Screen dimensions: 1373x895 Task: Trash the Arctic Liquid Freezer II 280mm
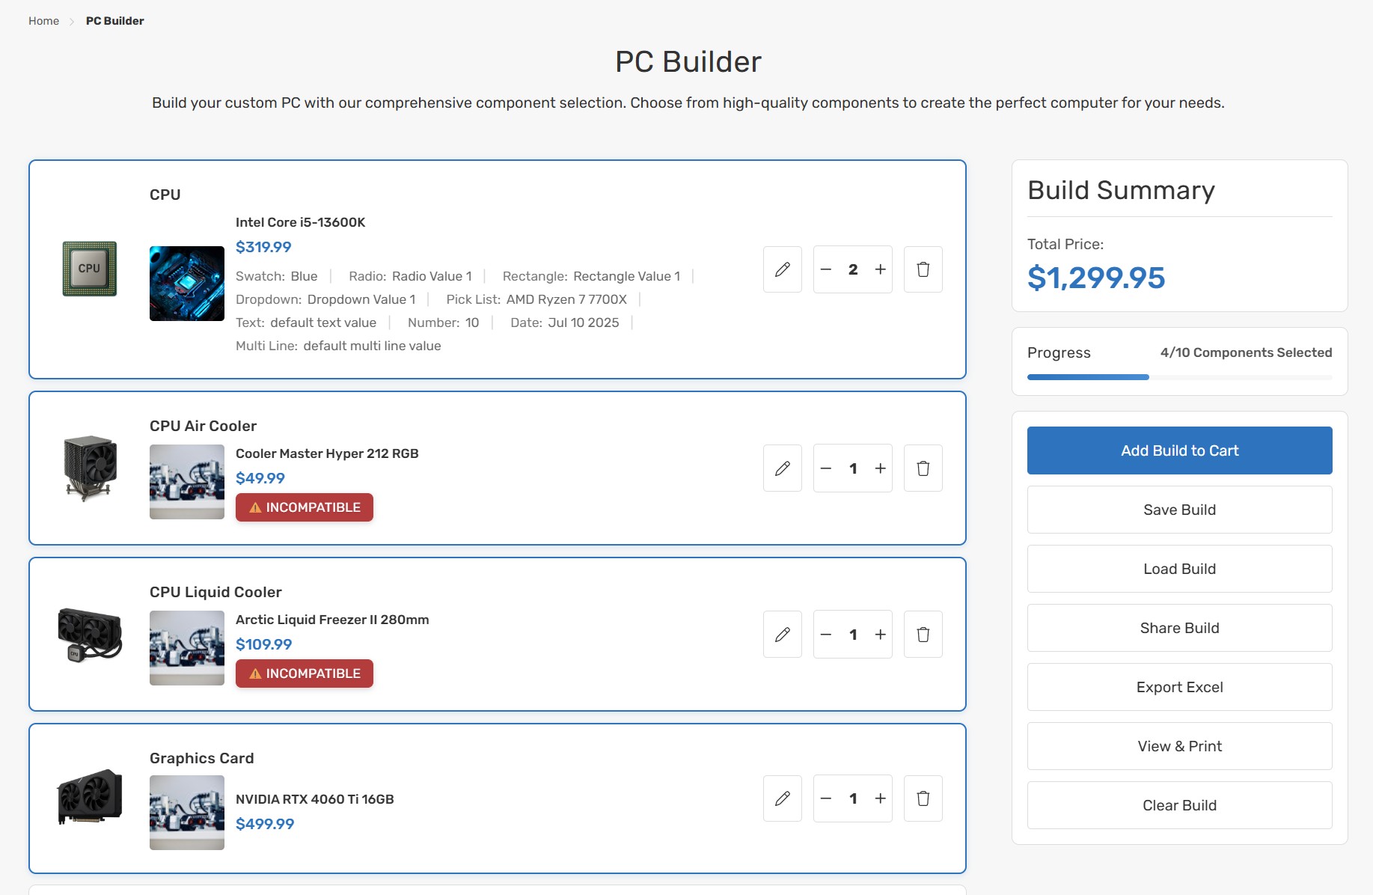tap(923, 635)
